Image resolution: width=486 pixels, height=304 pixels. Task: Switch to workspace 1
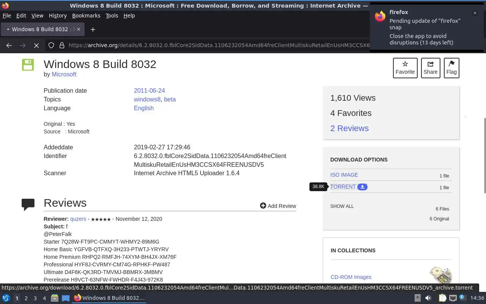(x=17, y=298)
